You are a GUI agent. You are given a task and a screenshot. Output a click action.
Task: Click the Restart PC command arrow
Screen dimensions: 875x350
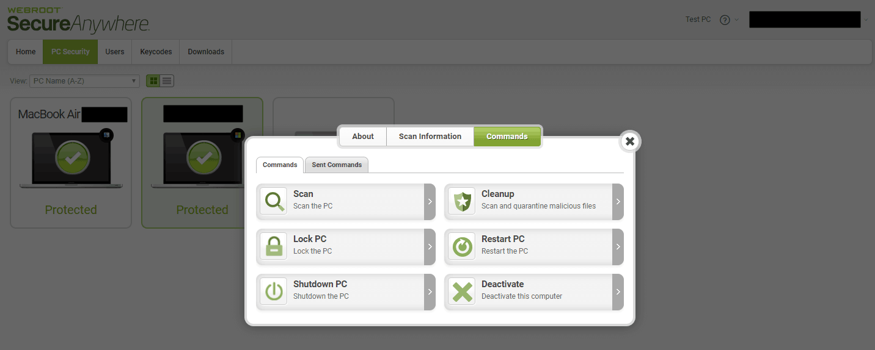pos(618,246)
